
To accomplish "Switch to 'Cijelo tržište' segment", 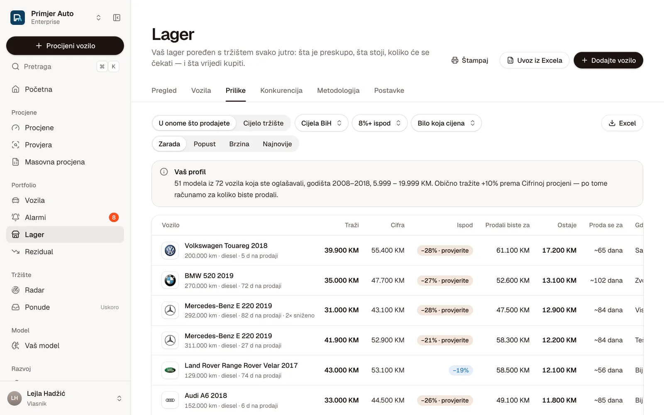I will point(264,123).
